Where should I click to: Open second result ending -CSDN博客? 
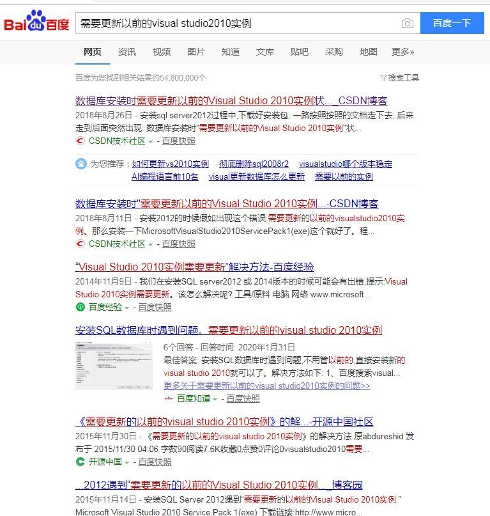[227, 203]
